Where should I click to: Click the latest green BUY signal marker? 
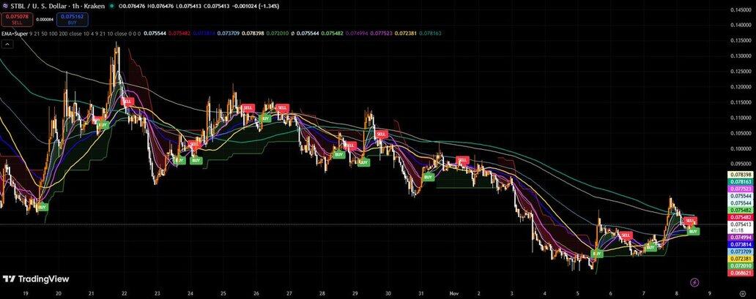click(x=694, y=231)
